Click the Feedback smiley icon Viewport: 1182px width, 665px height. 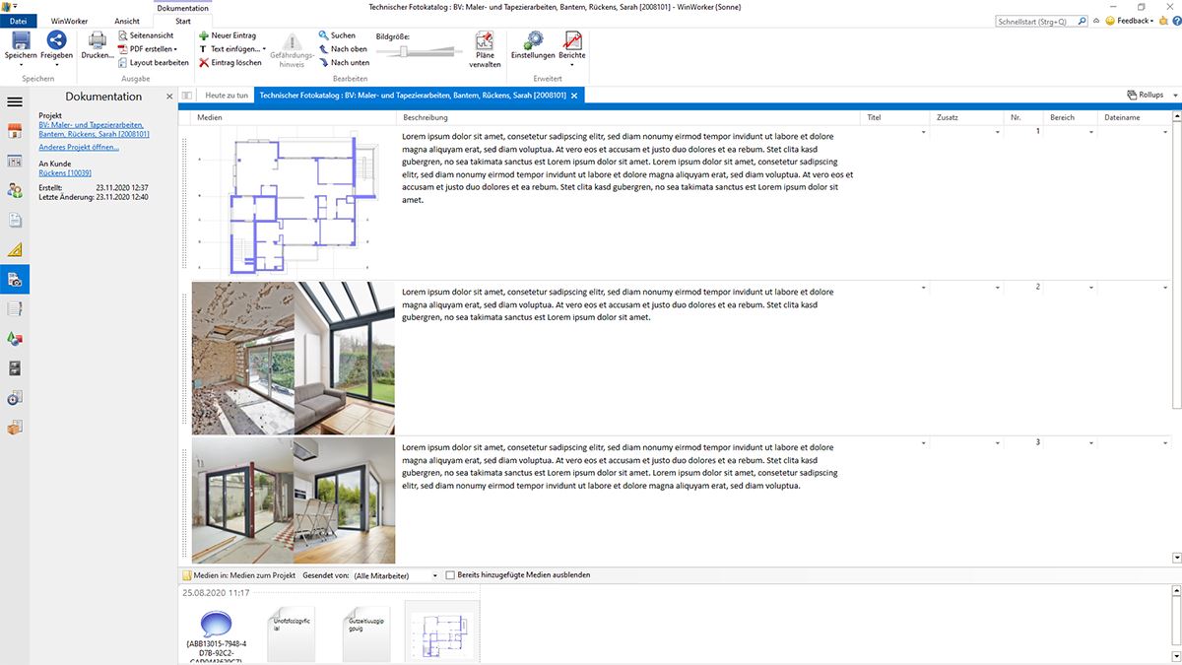[1110, 21]
